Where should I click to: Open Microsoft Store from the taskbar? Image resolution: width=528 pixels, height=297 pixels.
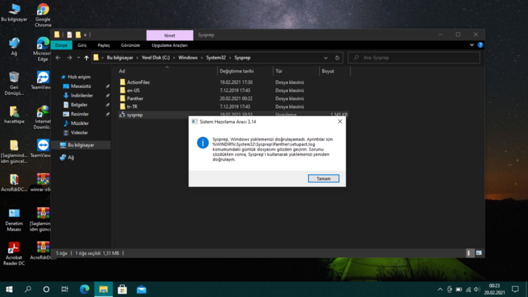coord(122,289)
